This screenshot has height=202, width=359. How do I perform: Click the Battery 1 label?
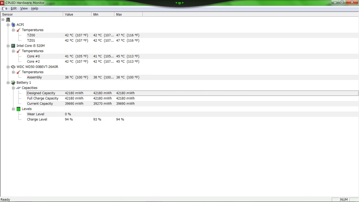click(x=23, y=83)
